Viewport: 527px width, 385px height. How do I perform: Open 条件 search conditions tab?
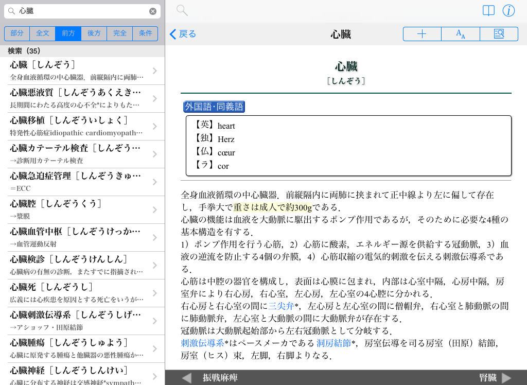click(x=146, y=33)
